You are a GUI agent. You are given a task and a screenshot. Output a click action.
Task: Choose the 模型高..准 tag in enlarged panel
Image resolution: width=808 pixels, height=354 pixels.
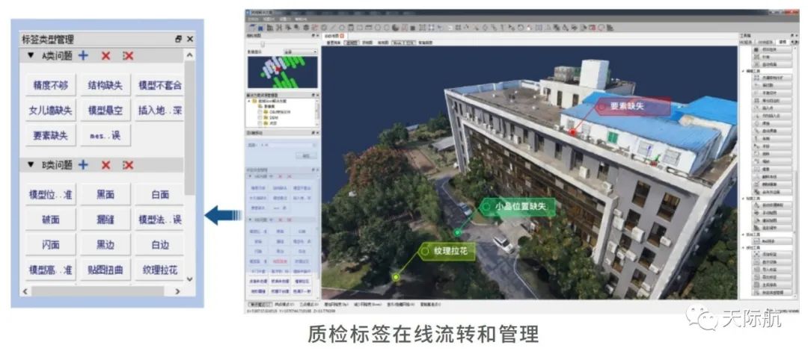(x=51, y=269)
